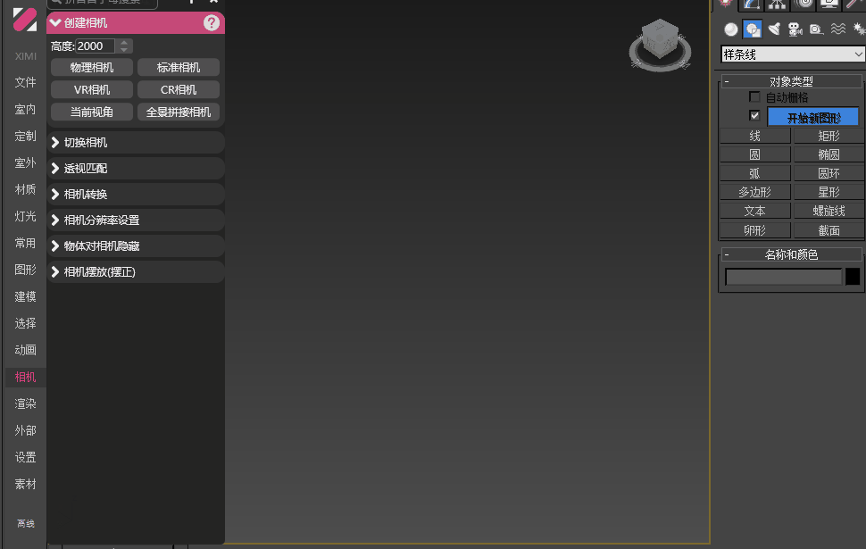
Task: Select the 椭圆 shape button
Action: 829,154
